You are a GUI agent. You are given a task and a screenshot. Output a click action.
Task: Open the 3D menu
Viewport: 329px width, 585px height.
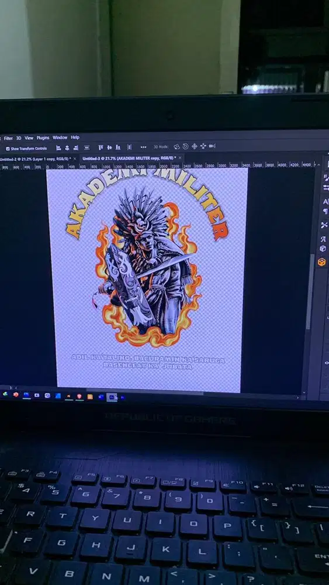point(19,138)
